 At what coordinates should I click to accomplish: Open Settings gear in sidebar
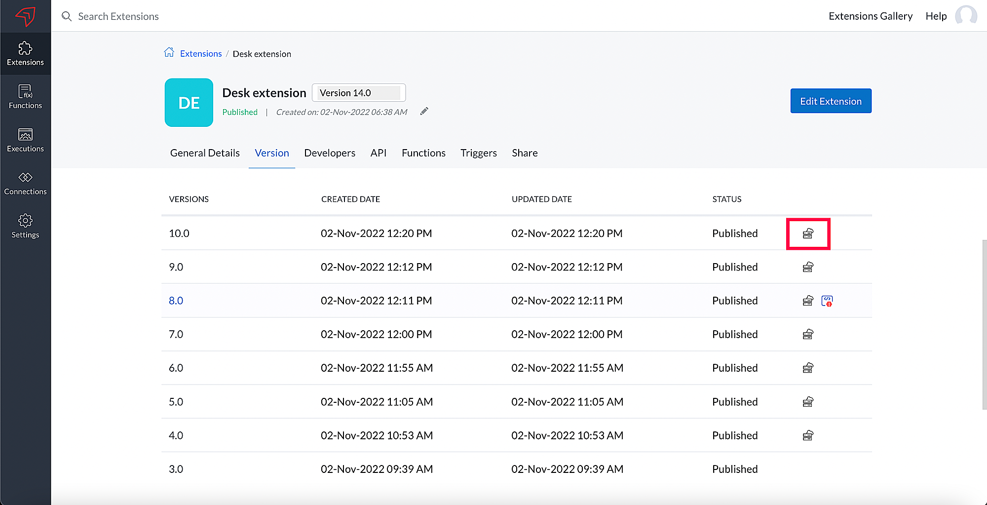(x=25, y=226)
